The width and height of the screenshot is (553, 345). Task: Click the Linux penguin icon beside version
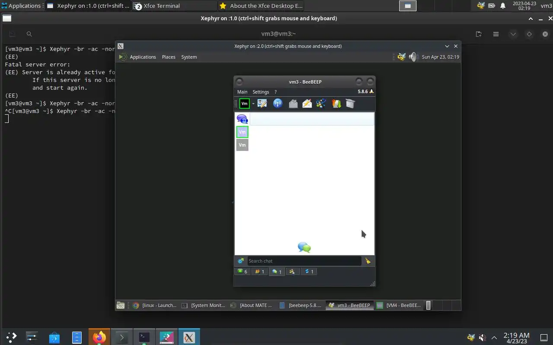pyautogui.click(x=372, y=91)
